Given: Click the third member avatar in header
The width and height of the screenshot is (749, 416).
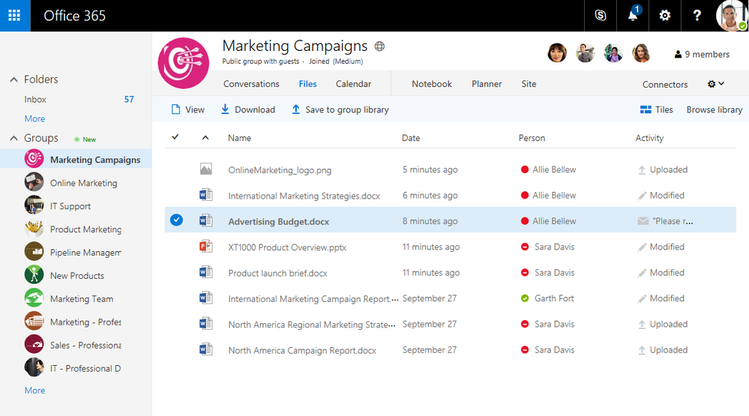Looking at the screenshot, I should tap(613, 53).
